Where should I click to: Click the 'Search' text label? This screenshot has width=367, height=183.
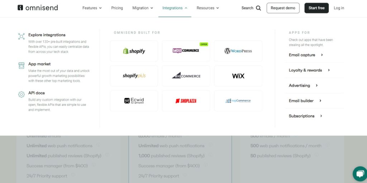247,8
